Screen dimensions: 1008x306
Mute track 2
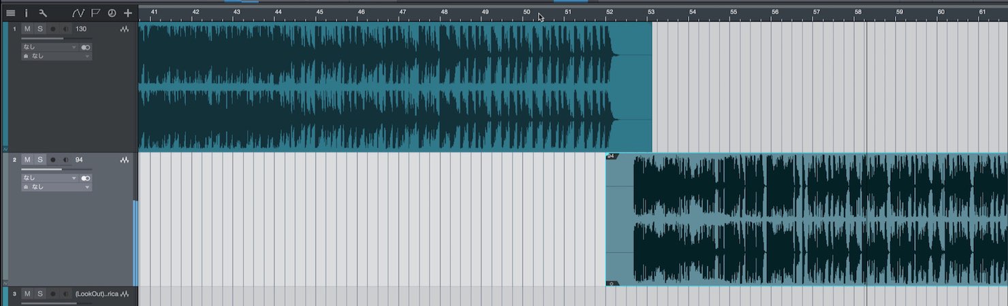[x=27, y=160]
